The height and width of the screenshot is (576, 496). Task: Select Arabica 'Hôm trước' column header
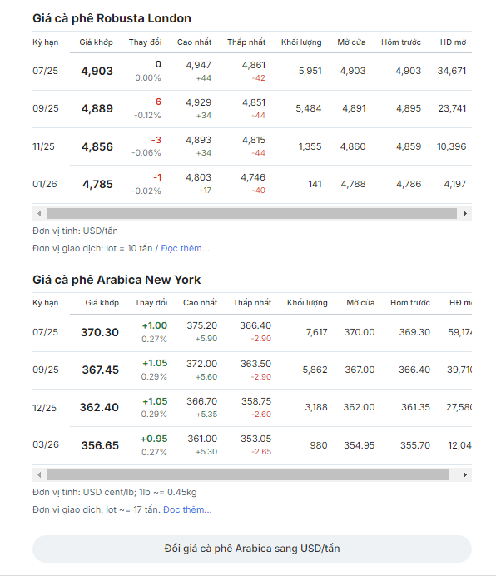pos(410,303)
